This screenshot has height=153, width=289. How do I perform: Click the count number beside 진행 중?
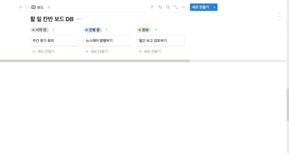106,30
